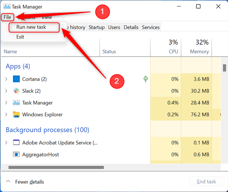Expand the Adobe Acrobat Update Service row
Viewport: 228px width, 192px height.
pos(6,142)
